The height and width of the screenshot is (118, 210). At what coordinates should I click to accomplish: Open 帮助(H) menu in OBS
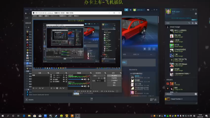click(x=76, y=16)
